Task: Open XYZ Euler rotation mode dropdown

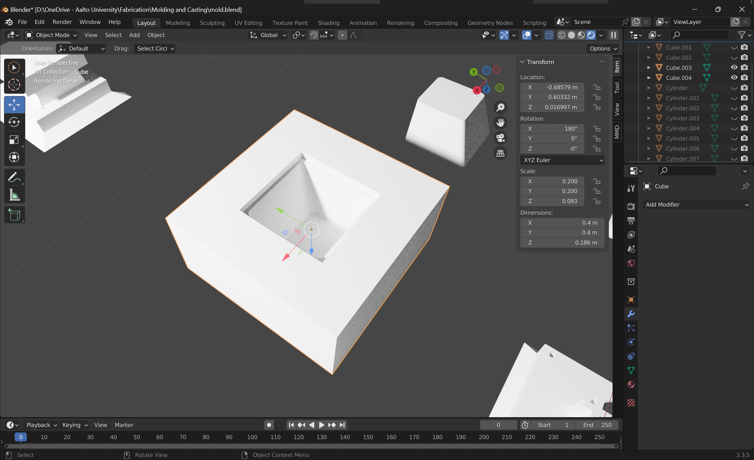Action: tap(562, 160)
